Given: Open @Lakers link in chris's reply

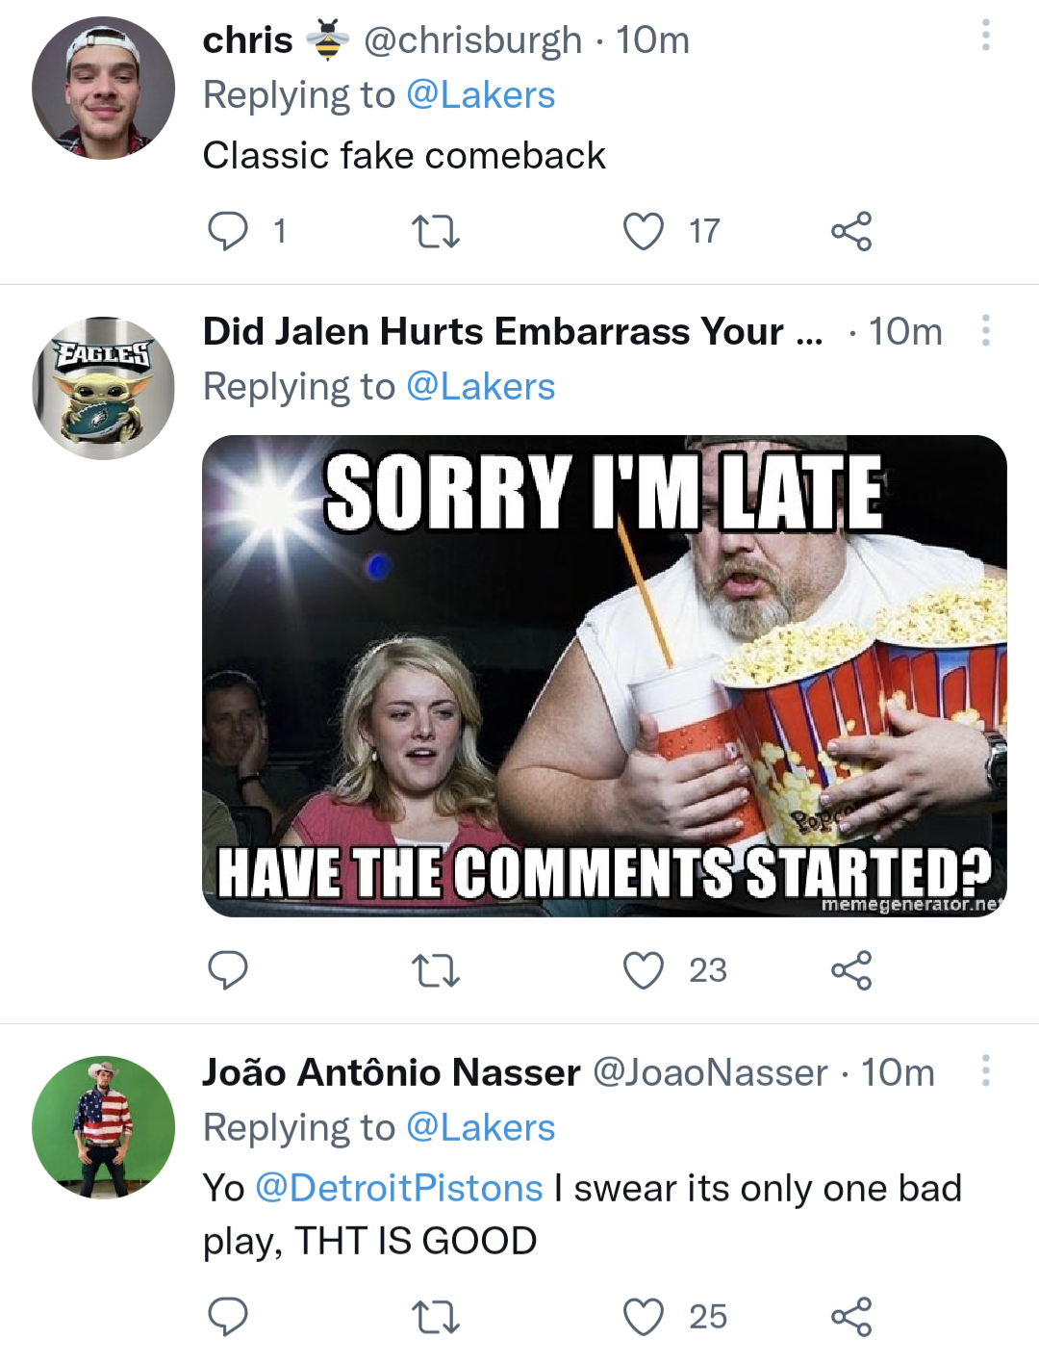Looking at the screenshot, I should coord(481,95).
